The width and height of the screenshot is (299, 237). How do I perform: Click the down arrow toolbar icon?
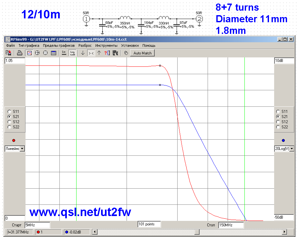(83, 53)
